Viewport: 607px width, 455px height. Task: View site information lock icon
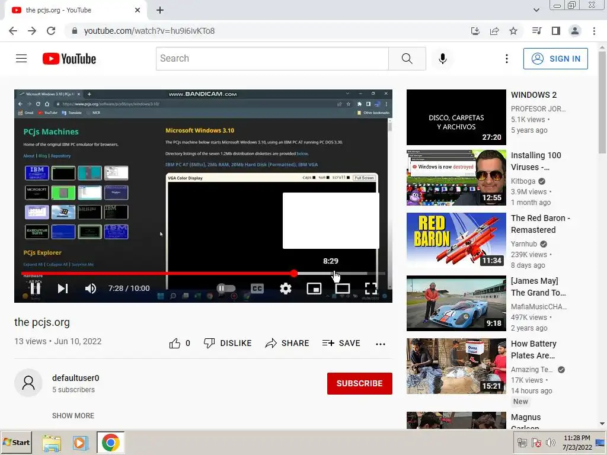[x=74, y=31]
